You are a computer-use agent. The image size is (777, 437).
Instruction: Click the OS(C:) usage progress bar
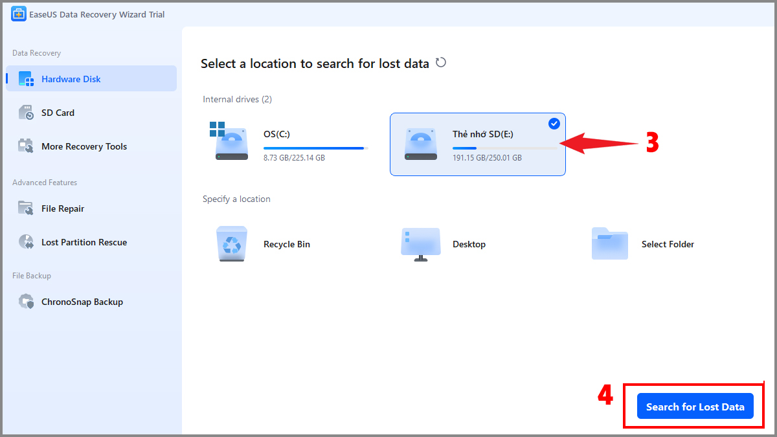pyautogui.click(x=315, y=148)
